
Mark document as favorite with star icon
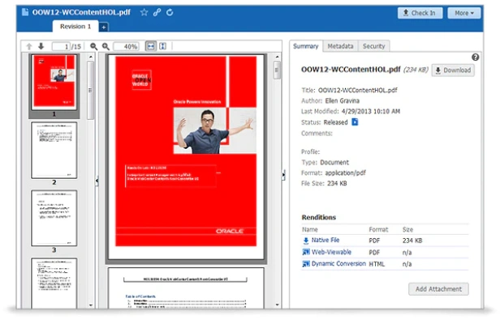pyautogui.click(x=144, y=12)
